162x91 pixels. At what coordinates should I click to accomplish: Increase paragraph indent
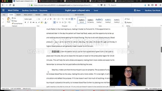click(x=69, y=19)
